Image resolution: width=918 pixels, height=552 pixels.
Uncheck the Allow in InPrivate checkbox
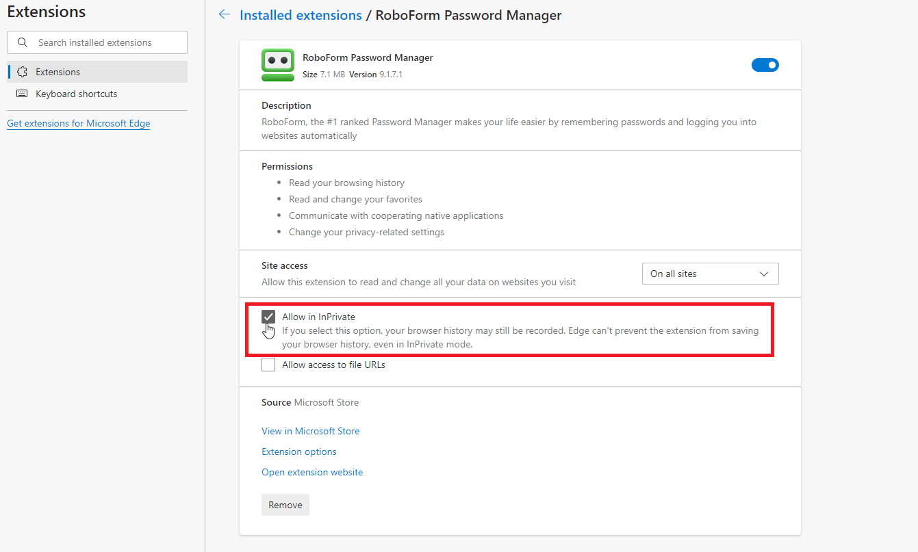[268, 317]
